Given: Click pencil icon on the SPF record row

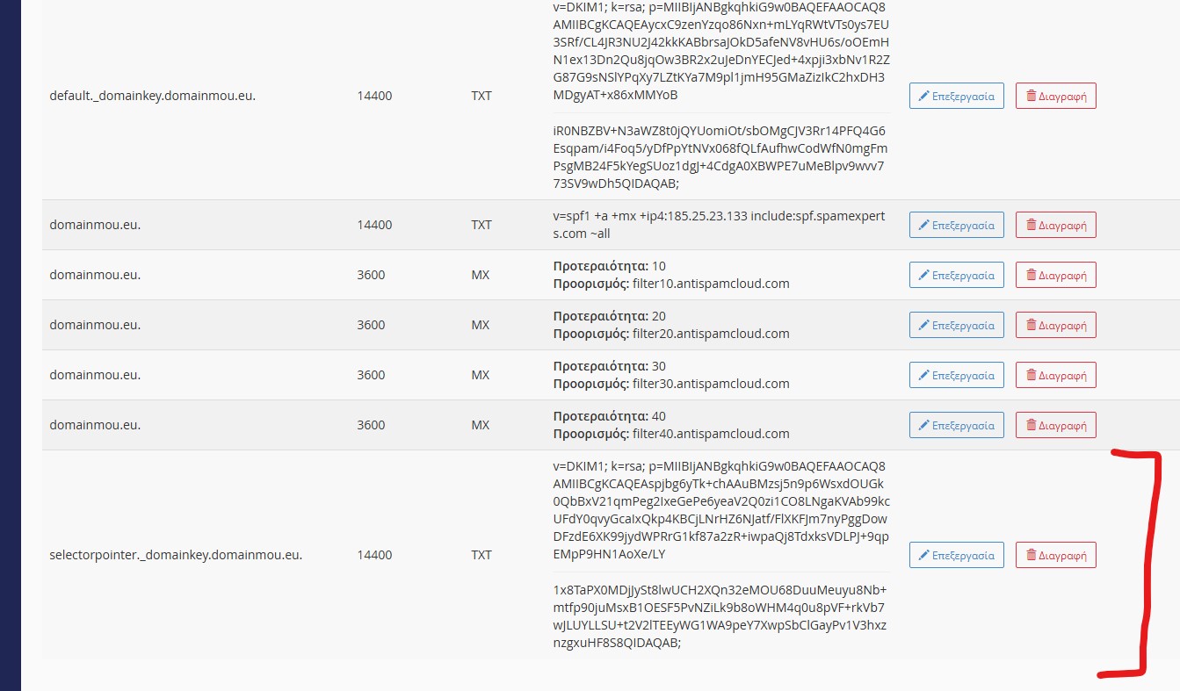Looking at the screenshot, I should coord(924,226).
